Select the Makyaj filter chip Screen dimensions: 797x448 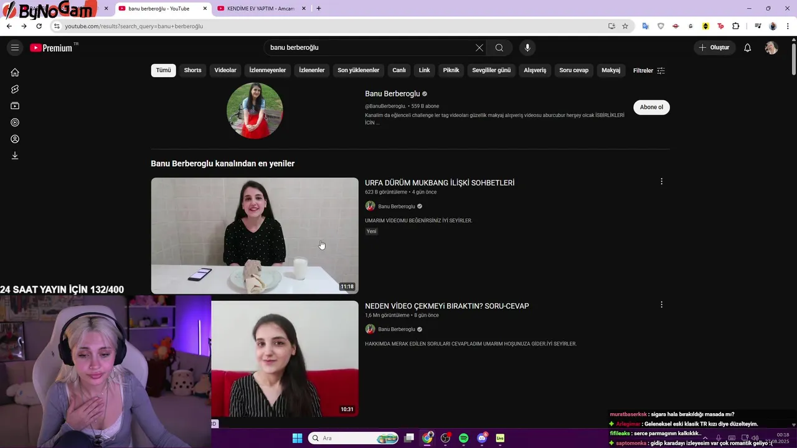pyautogui.click(x=611, y=70)
